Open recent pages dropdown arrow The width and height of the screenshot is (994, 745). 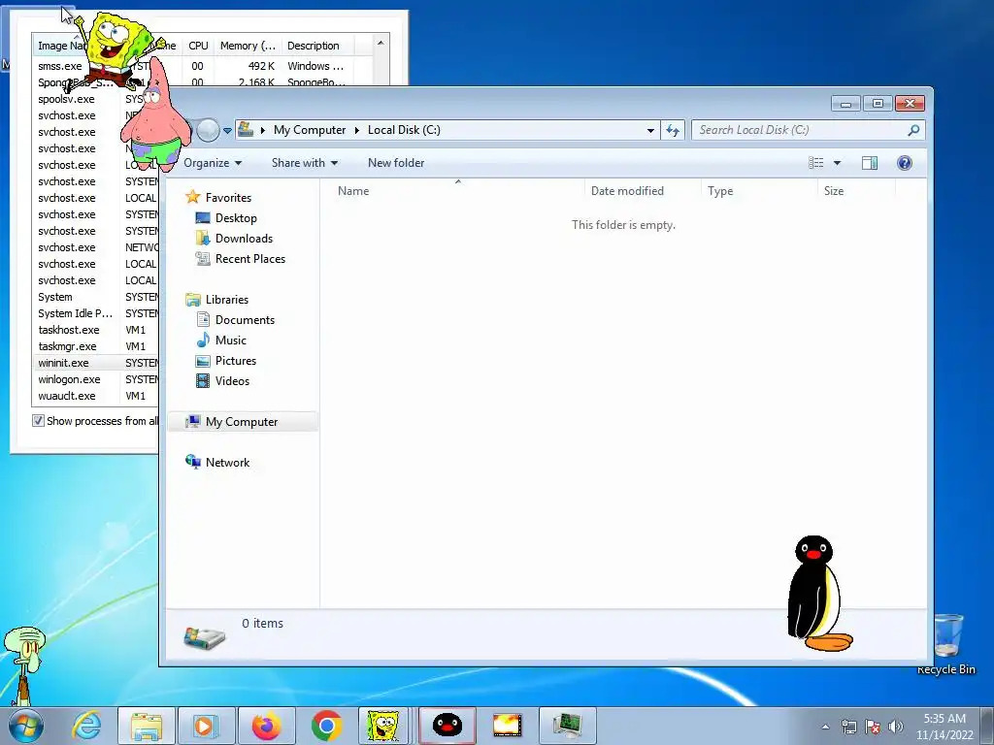tap(227, 131)
